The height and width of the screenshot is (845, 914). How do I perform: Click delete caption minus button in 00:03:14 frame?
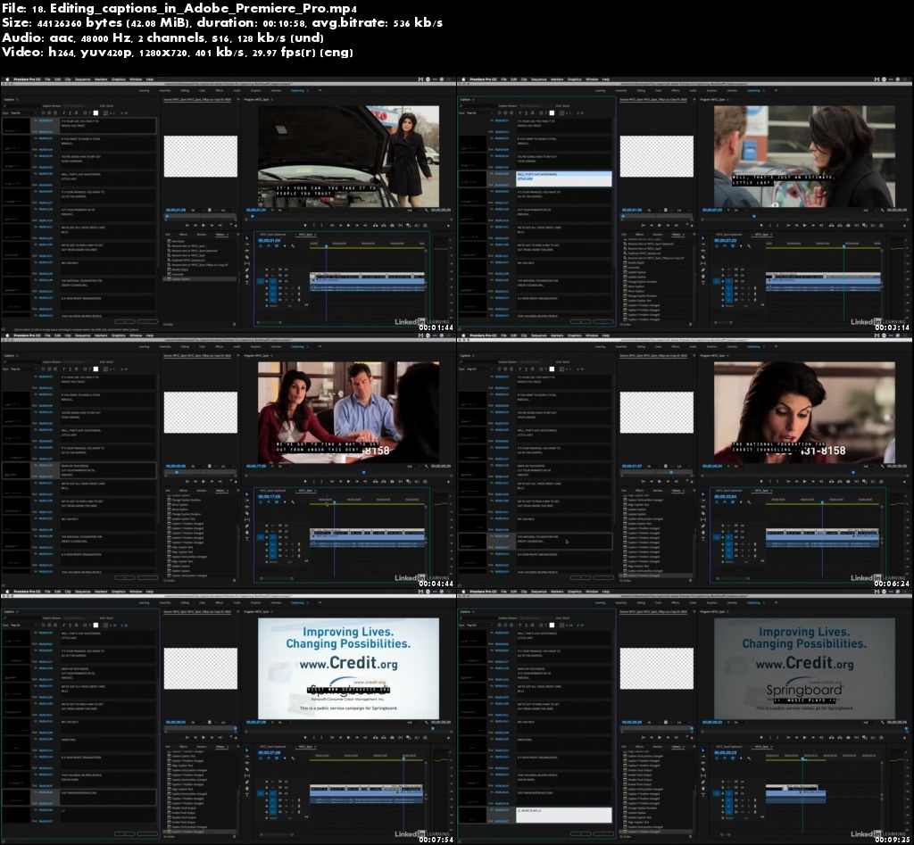[x=603, y=322]
